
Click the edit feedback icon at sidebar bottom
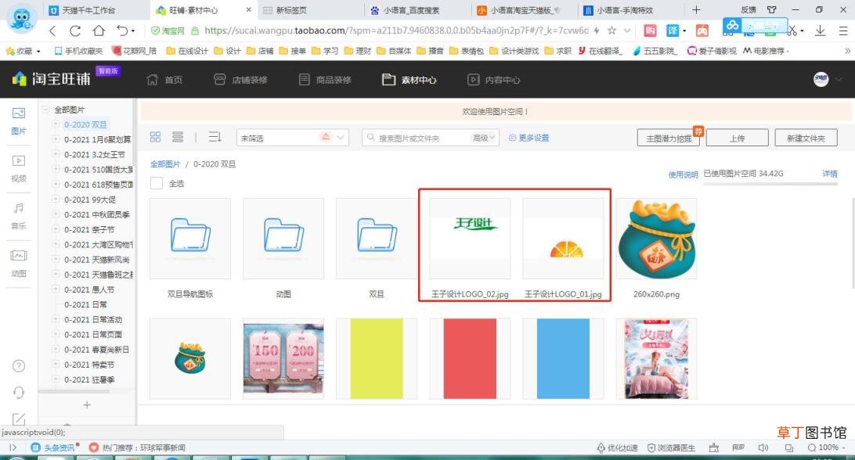[x=19, y=419]
